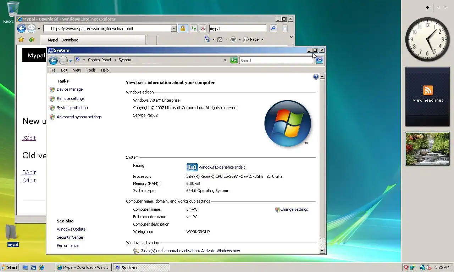This screenshot has width=454, height=272.
Task: Refresh the page in Internet Explorer
Action: (193, 28)
